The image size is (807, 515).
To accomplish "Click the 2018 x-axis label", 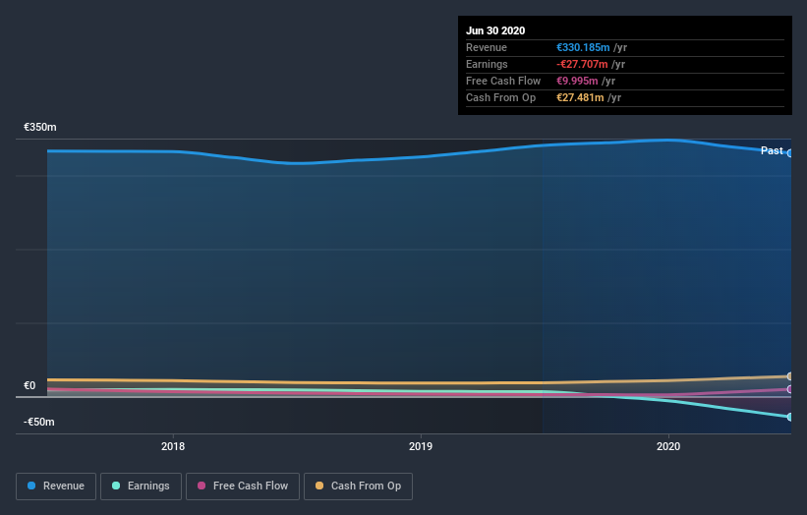I will point(173,446).
